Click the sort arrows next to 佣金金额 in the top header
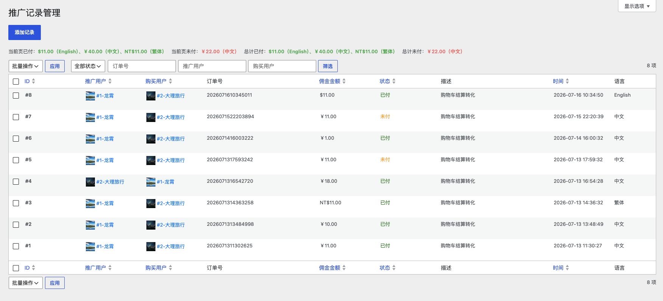 coord(344,81)
